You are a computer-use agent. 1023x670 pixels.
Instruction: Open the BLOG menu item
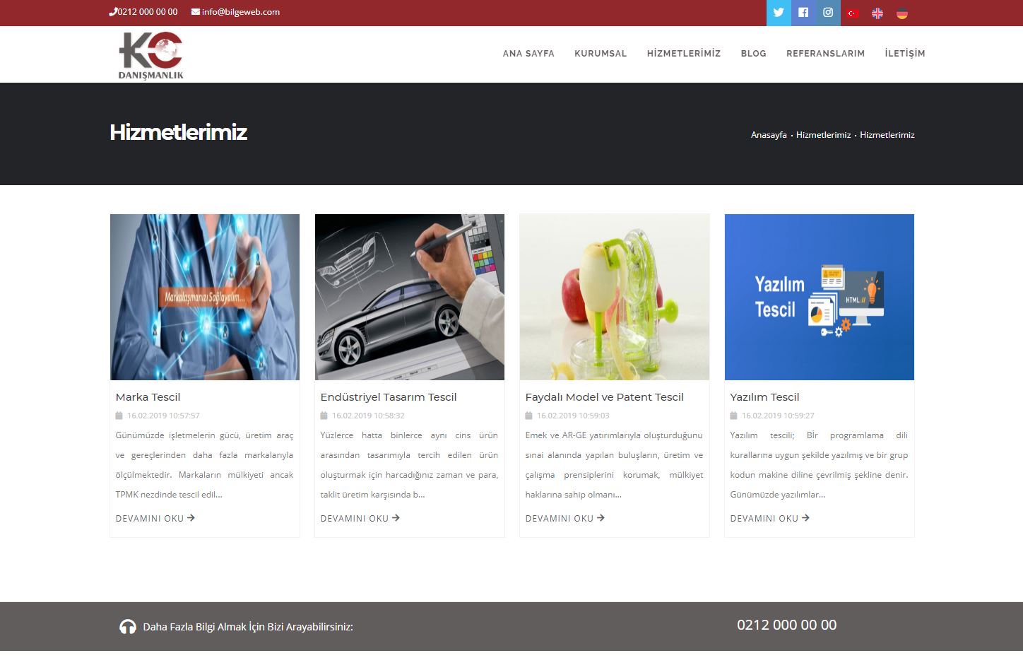pyautogui.click(x=753, y=54)
